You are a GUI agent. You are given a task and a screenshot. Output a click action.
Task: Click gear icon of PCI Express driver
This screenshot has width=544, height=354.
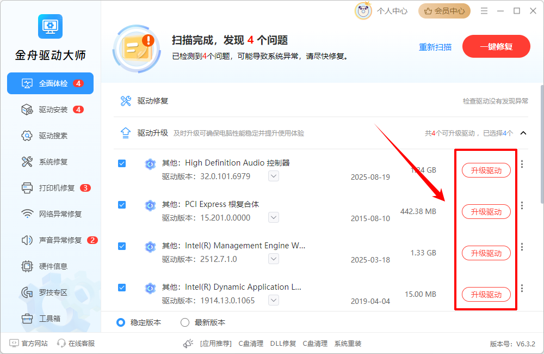point(150,205)
